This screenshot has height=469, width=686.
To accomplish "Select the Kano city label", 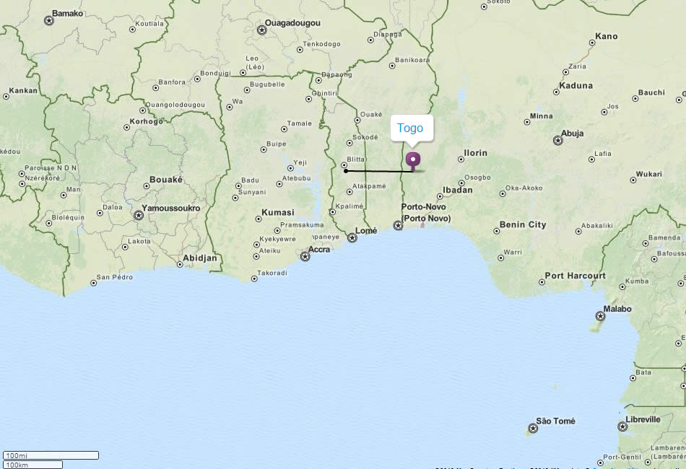I will tap(607, 36).
